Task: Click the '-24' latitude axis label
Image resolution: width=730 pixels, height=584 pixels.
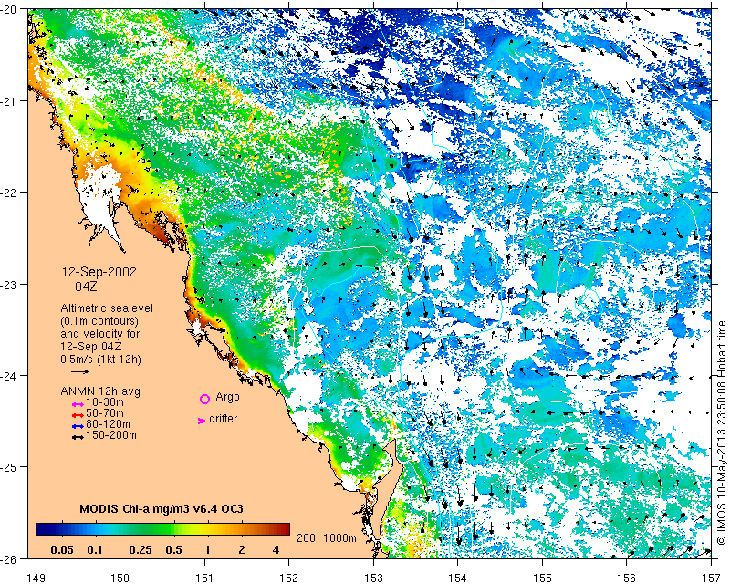Action: tap(9, 375)
